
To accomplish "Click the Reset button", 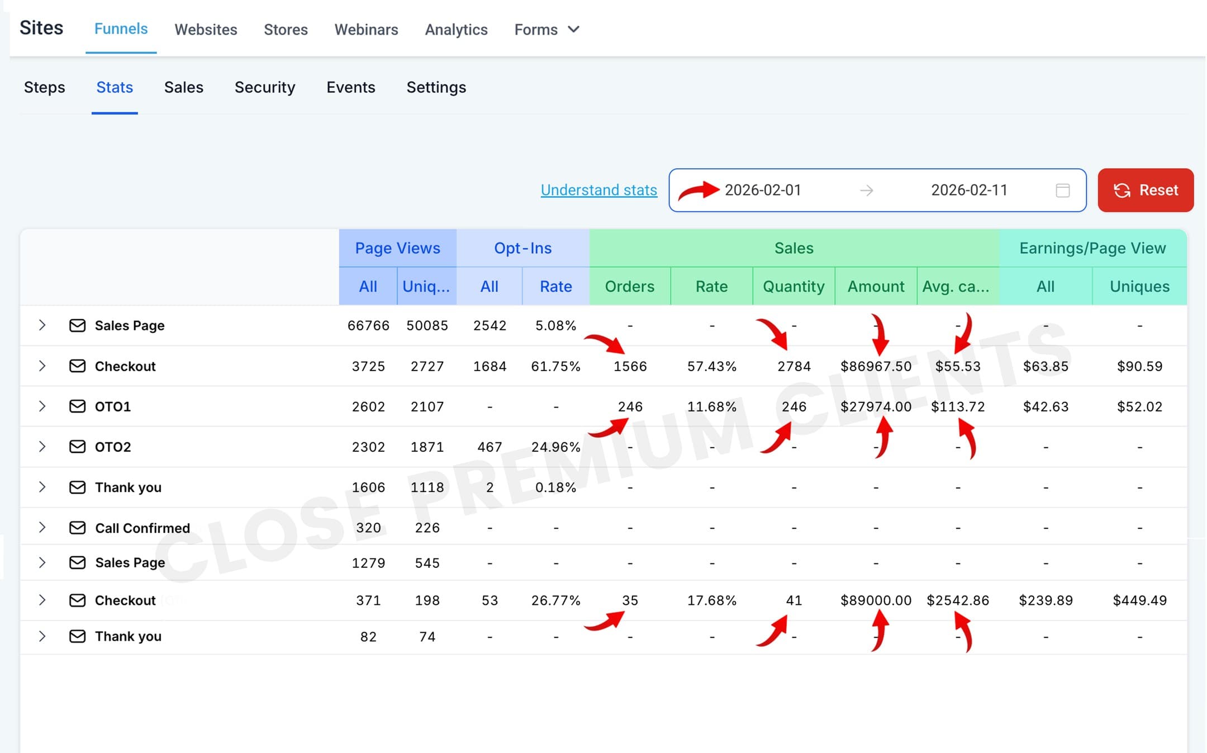I will point(1146,190).
